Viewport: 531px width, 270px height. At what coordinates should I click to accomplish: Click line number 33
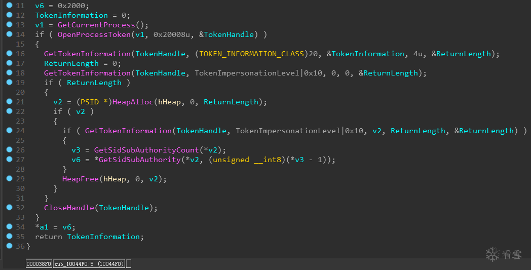coord(20,217)
